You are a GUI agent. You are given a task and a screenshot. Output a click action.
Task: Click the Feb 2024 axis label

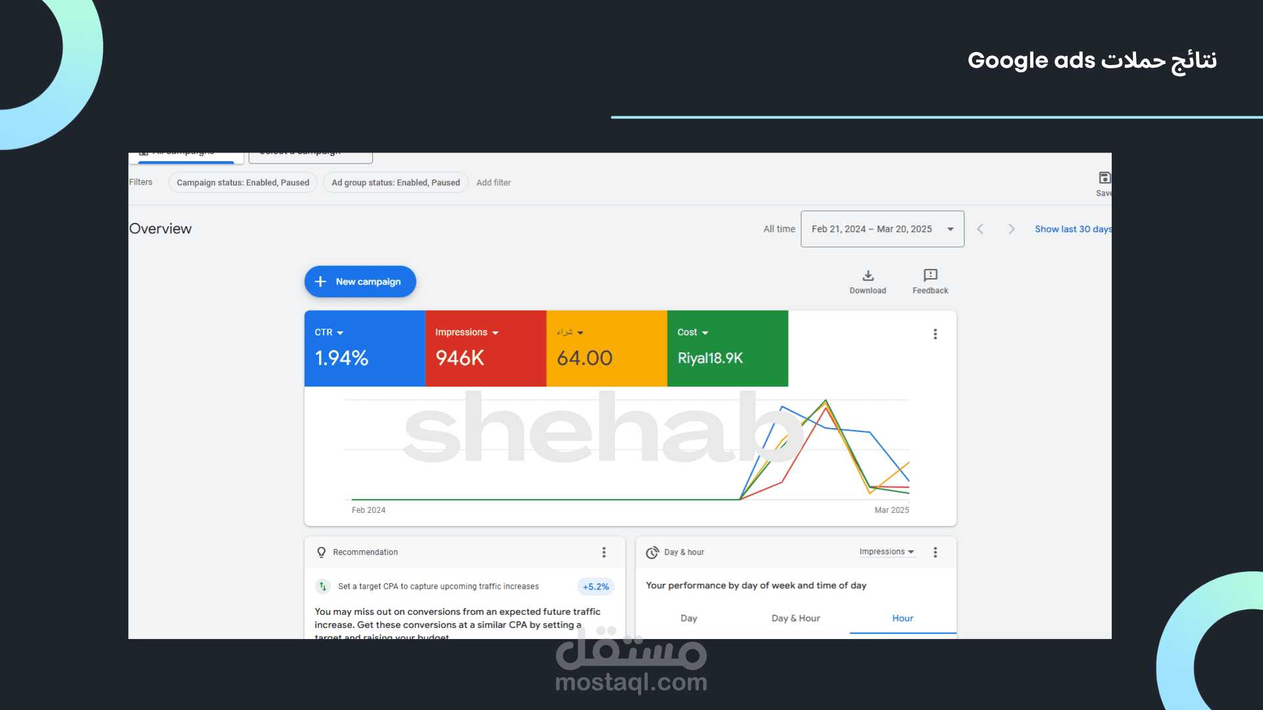368,510
